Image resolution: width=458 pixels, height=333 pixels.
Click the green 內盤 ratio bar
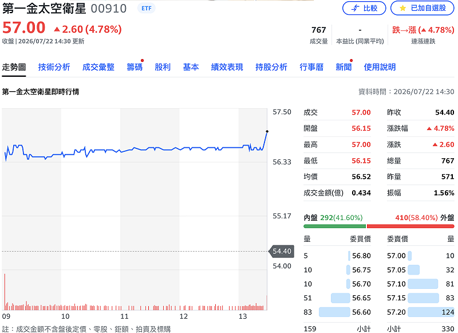pos(335,226)
